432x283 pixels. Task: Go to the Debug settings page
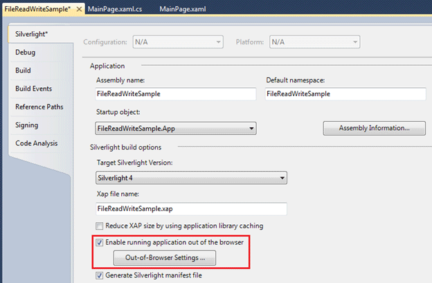point(26,53)
